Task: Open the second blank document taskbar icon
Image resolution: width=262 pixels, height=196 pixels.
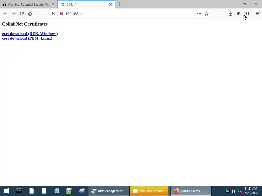Action: 44,191
